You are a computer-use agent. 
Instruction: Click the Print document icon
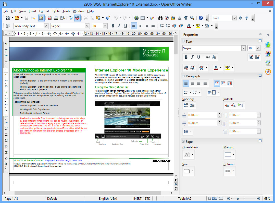[x=56, y=18]
